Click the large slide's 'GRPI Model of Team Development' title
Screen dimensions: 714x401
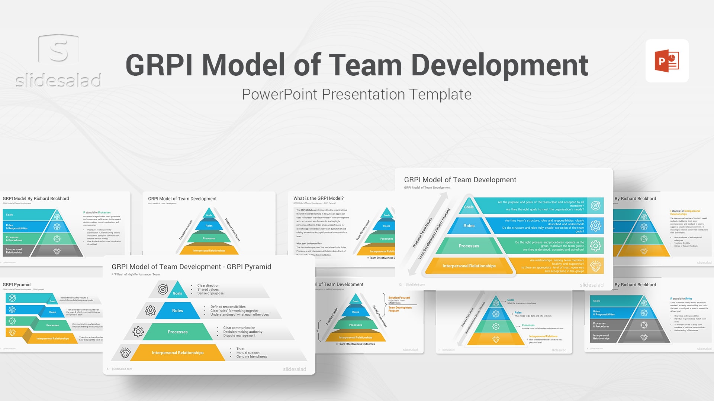(460, 180)
